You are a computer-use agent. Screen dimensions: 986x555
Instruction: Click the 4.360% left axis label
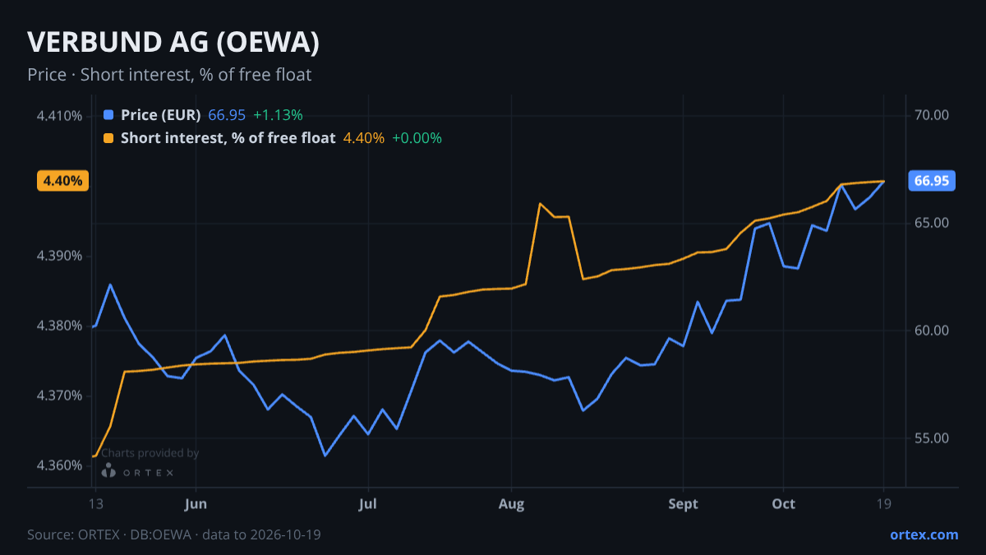pos(59,465)
